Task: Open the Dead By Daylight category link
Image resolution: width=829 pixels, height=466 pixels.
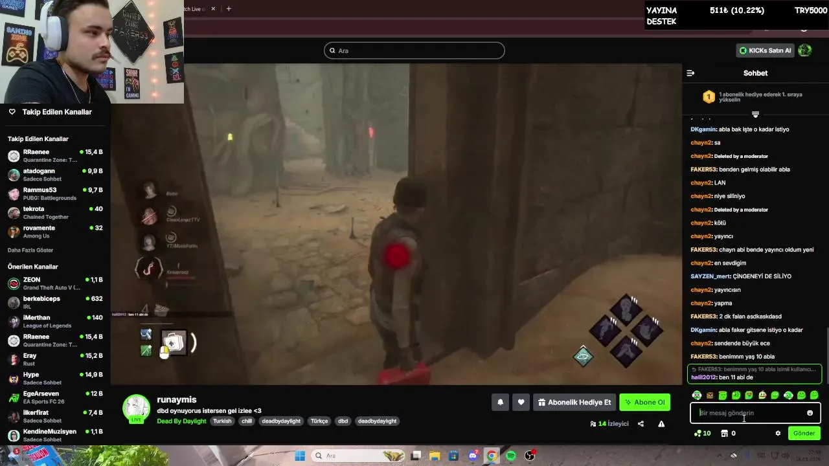Action: pos(181,421)
